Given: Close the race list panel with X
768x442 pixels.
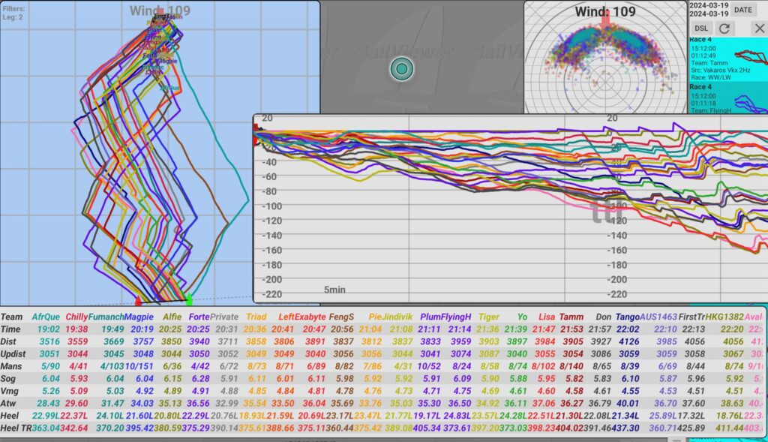Looking at the screenshot, I should [x=759, y=29].
